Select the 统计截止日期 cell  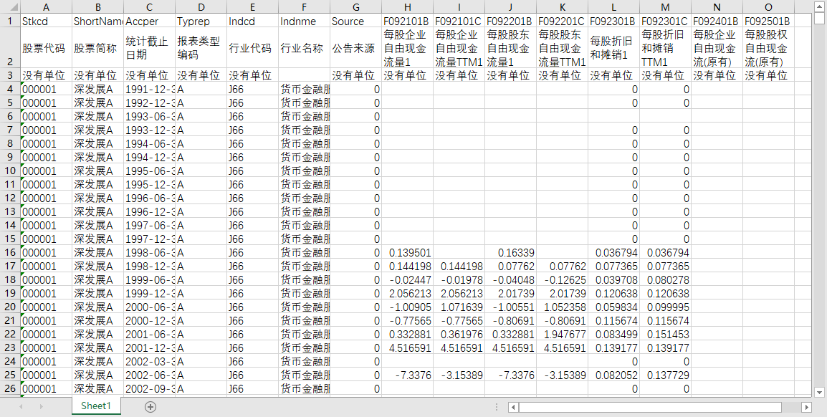tap(149, 48)
